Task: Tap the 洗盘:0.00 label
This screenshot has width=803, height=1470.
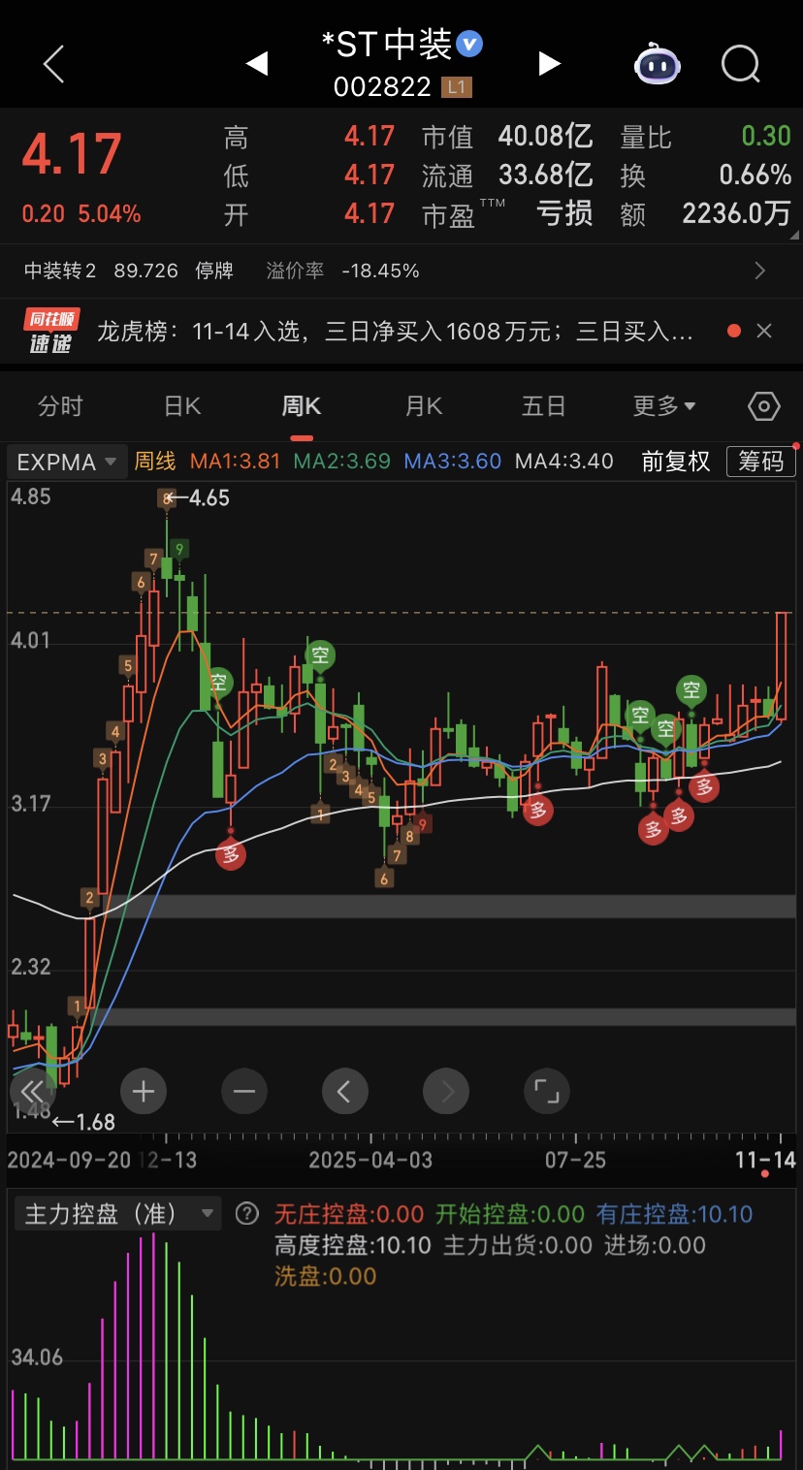Action: coord(325,1276)
